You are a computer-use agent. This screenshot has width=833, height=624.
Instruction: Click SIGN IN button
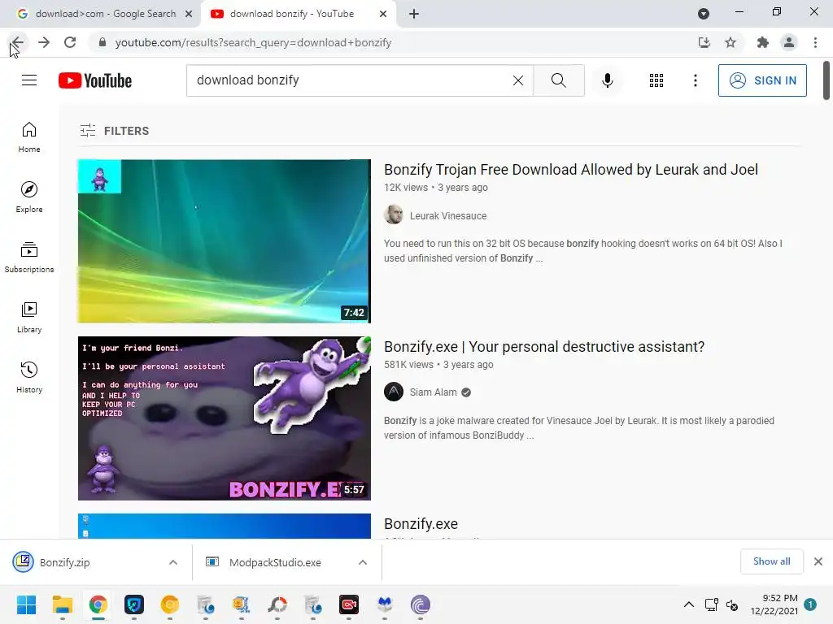click(762, 80)
